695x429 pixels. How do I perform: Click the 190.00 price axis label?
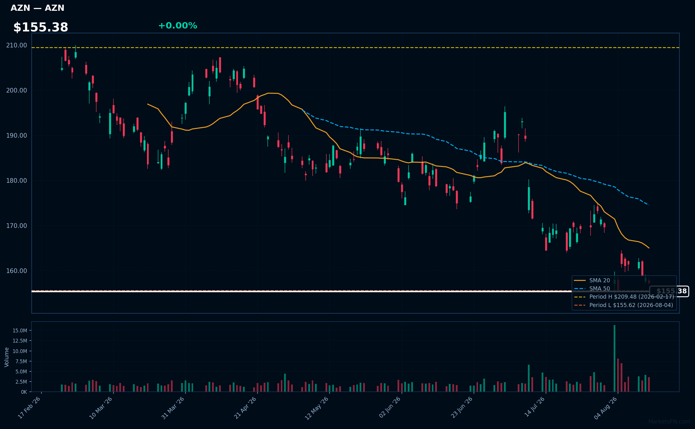(17, 136)
